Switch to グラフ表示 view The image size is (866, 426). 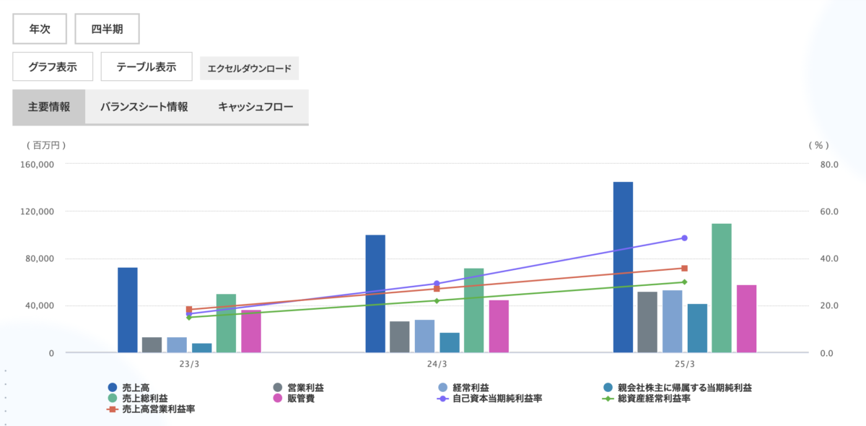[x=53, y=66]
